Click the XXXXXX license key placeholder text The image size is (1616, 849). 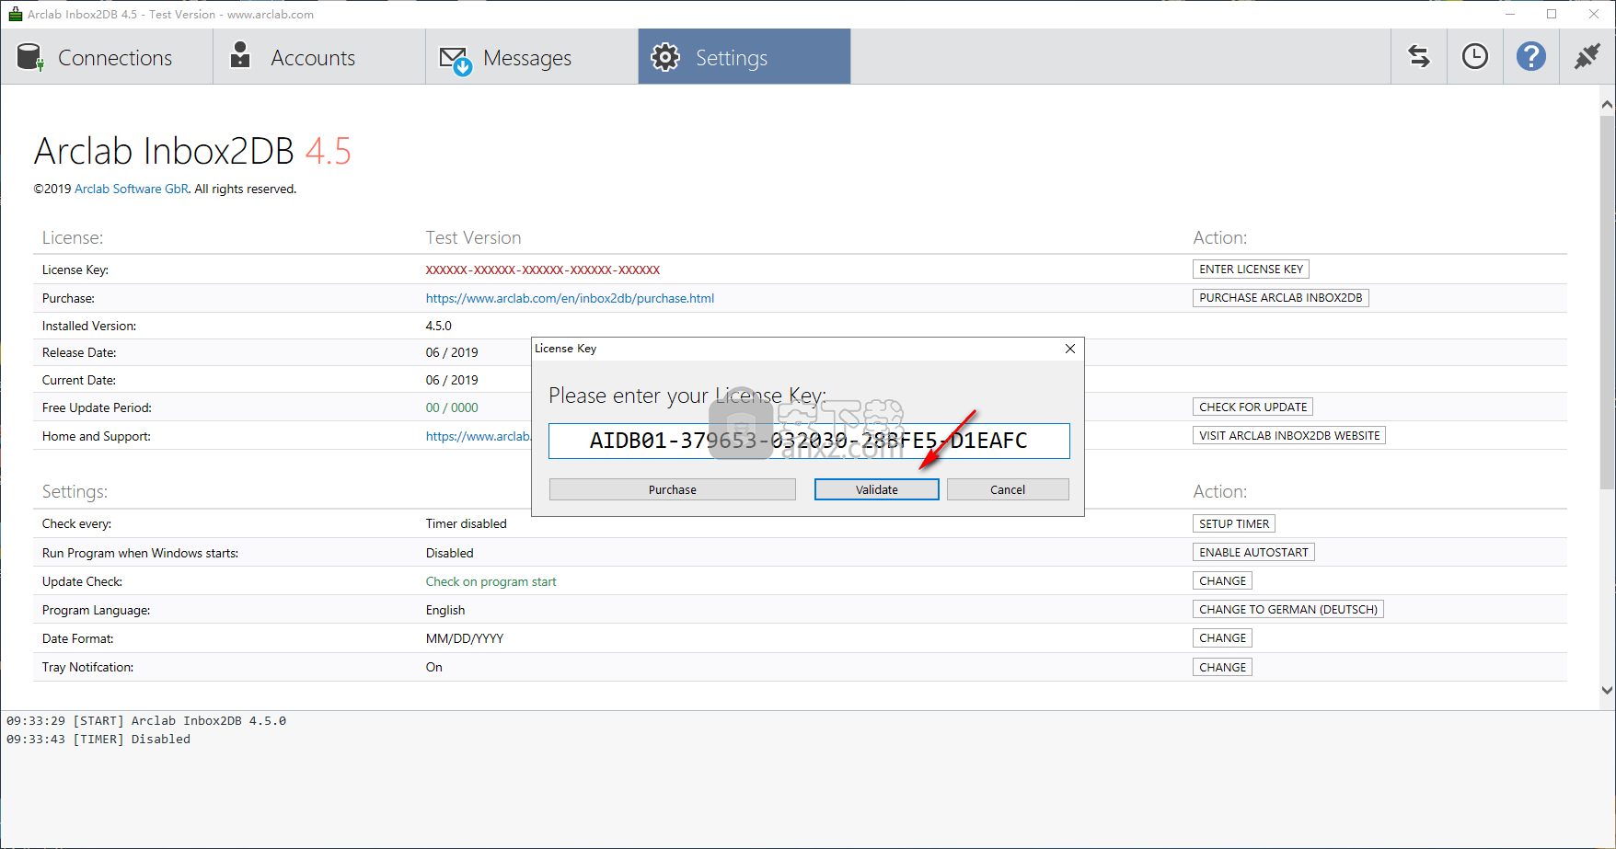[x=543, y=270]
